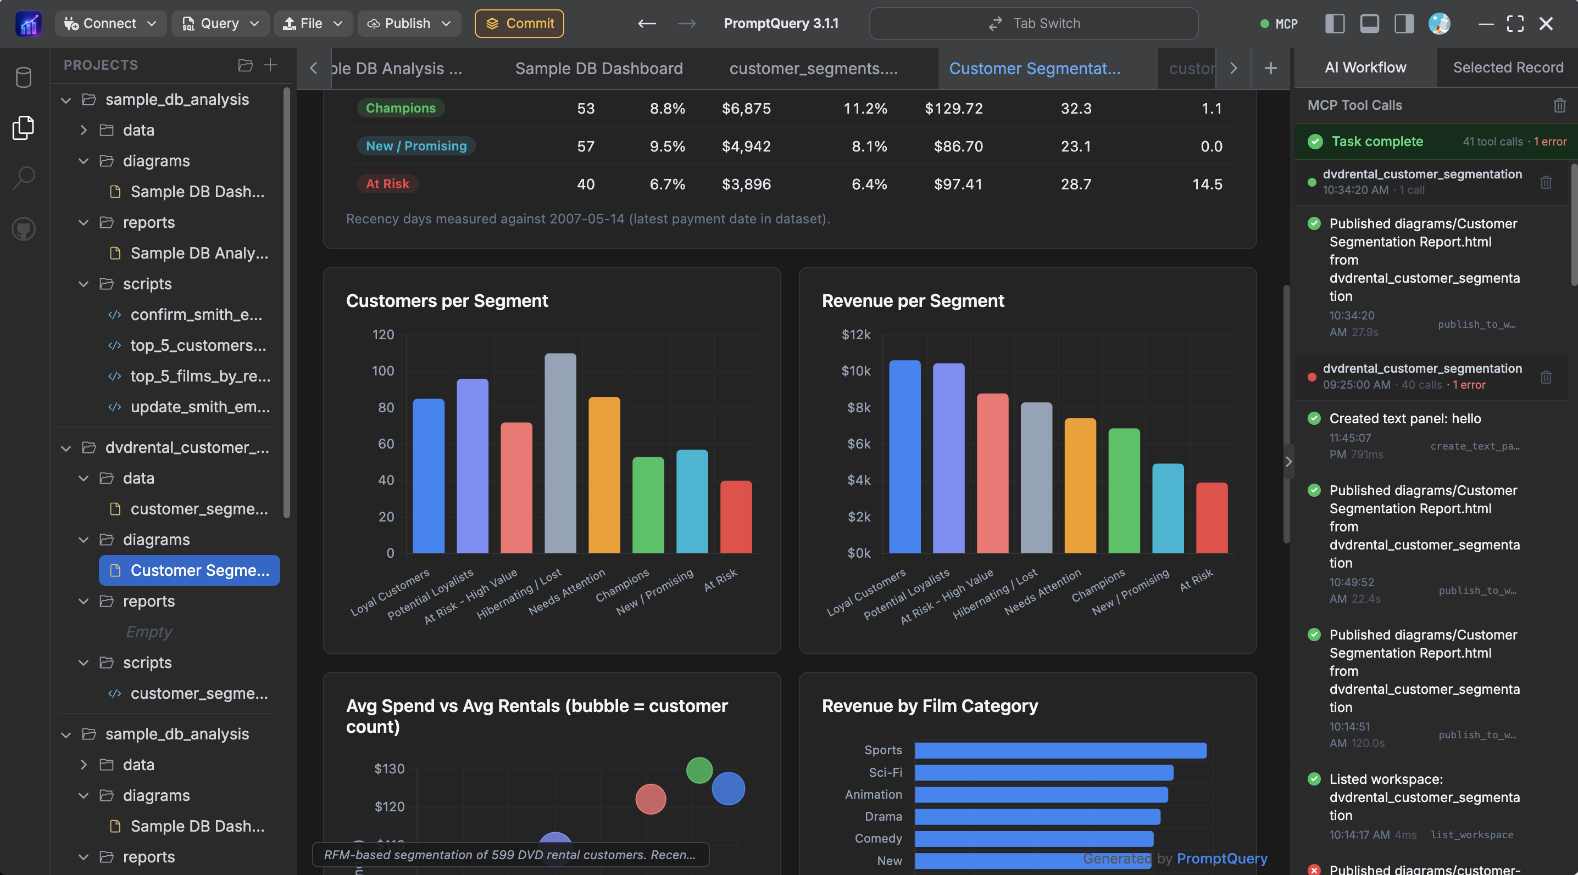Navigate forward with the right arrow
Screen dimensions: 1578x875
pos(687,23)
